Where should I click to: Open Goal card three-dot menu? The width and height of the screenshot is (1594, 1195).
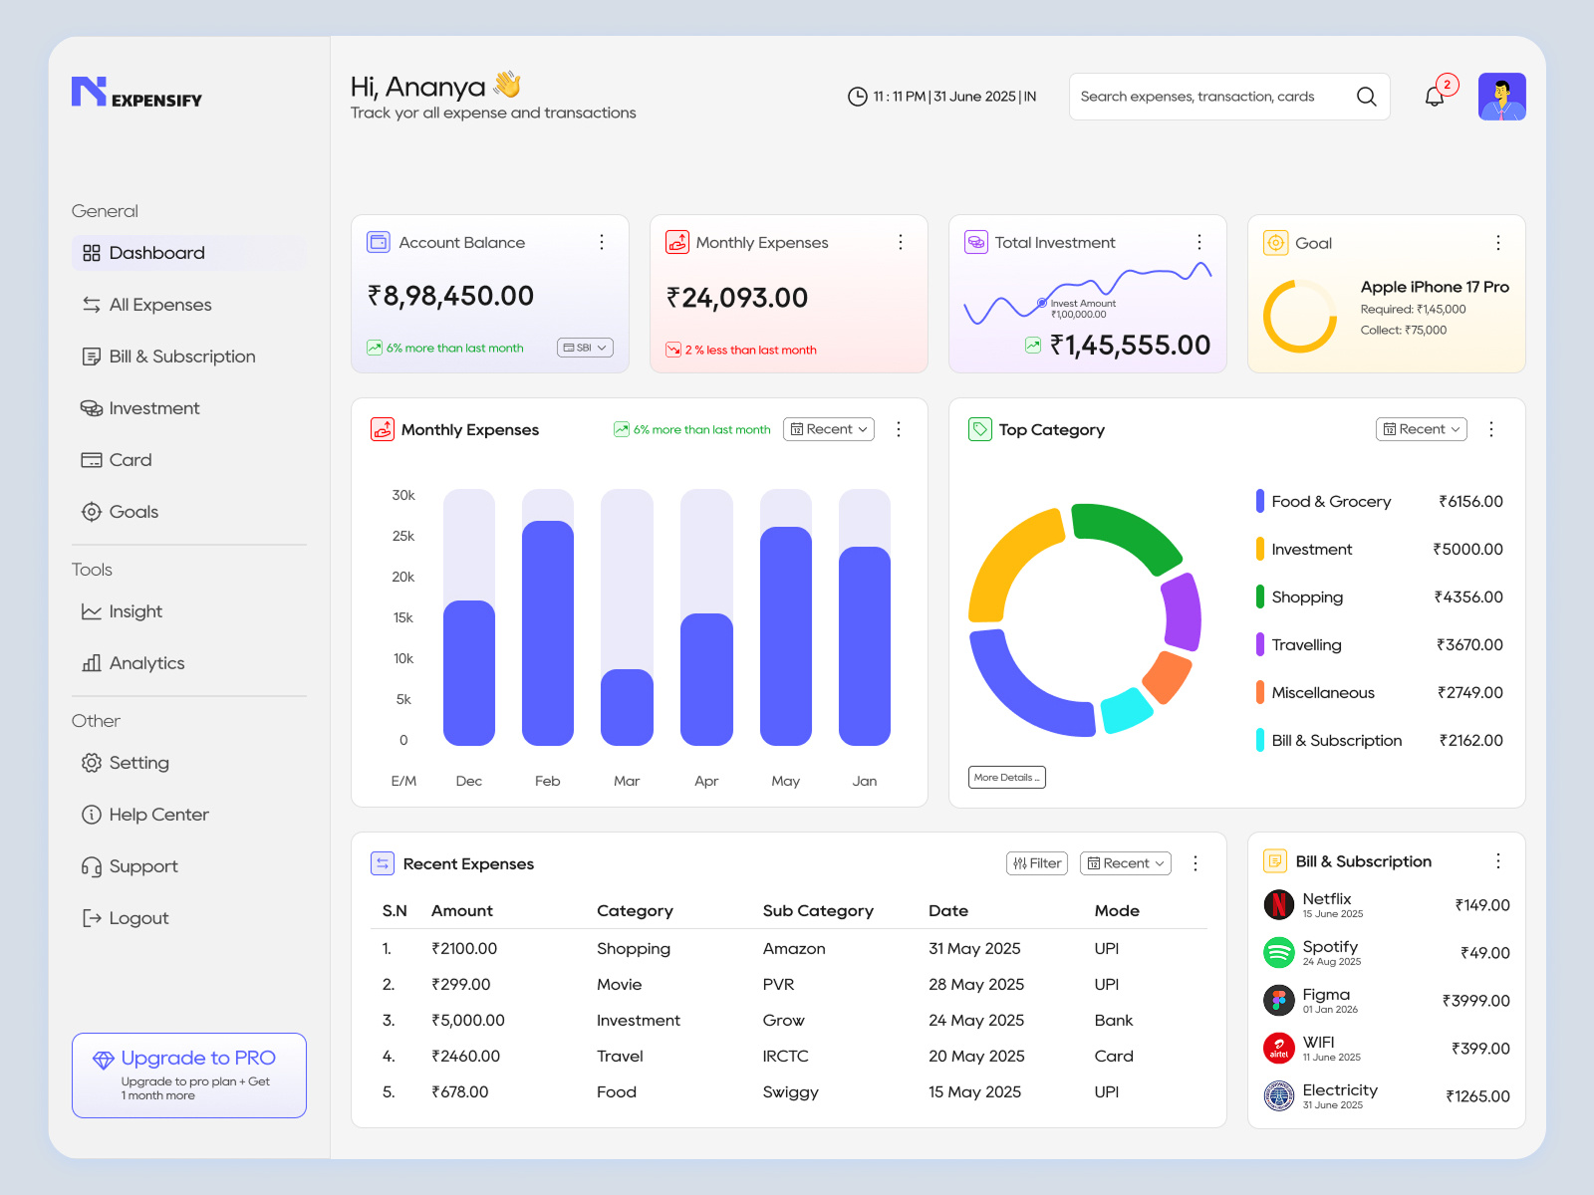(1498, 243)
